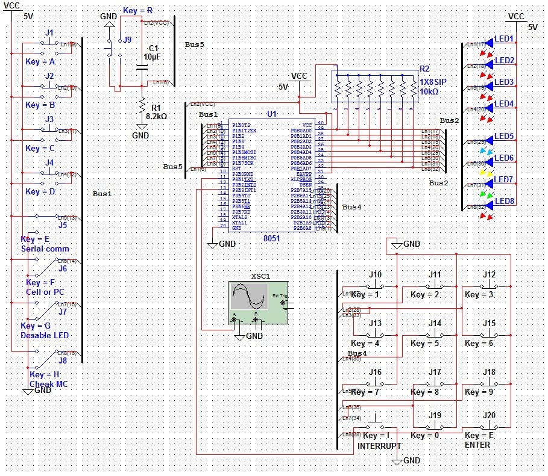Push keypad button J17 Key 8
Image resolution: width=548 pixels, height=476 pixels.
coord(435,382)
